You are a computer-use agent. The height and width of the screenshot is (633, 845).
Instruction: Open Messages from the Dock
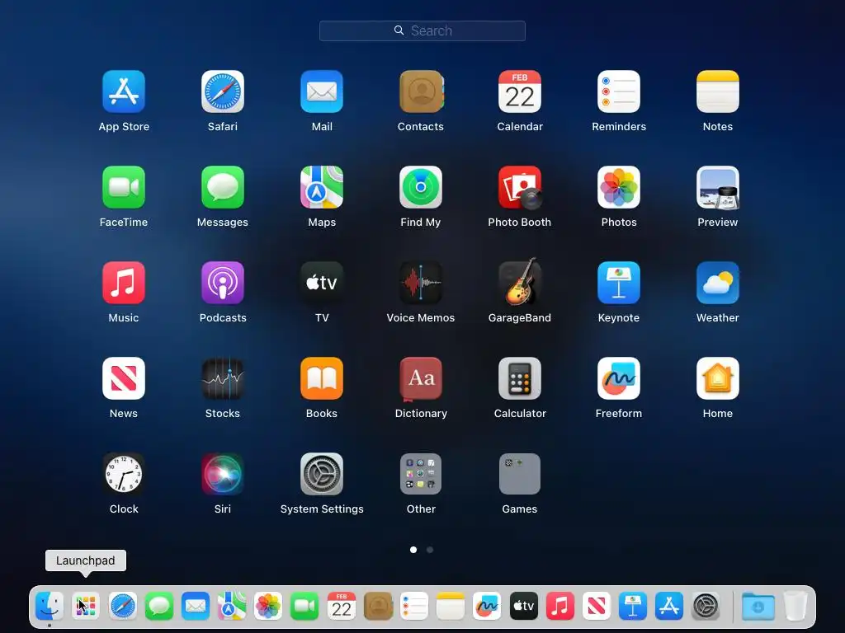pyautogui.click(x=159, y=606)
